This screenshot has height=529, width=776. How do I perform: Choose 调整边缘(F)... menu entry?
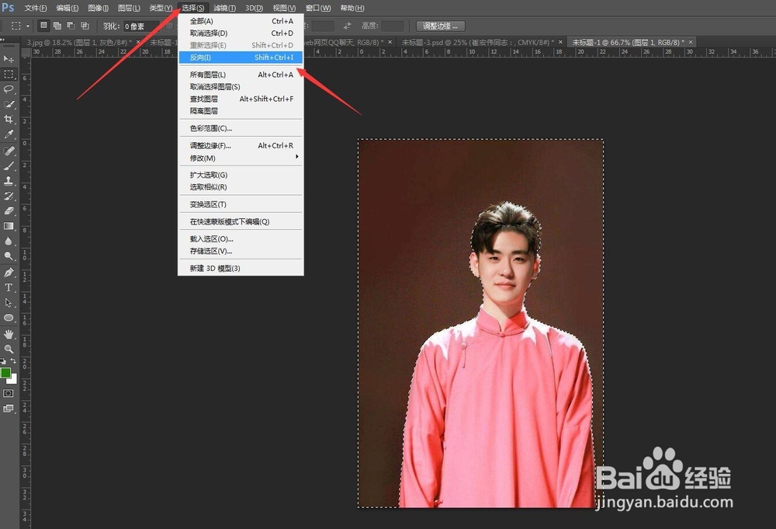point(241,145)
